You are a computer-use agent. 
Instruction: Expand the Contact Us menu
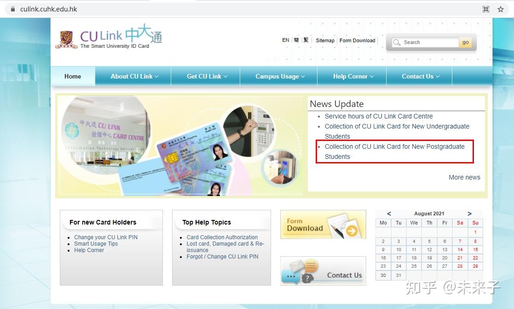pos(421,76)
